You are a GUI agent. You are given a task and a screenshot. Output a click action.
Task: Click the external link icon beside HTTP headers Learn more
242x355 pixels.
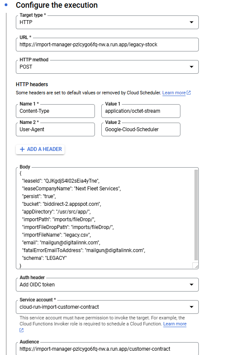pos(189,93)
